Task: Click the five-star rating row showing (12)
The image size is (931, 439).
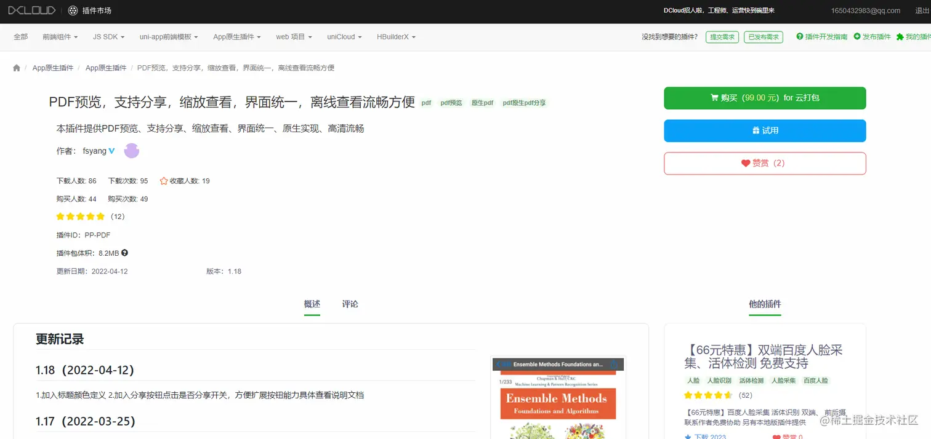Action: click(x=81, y=216)
